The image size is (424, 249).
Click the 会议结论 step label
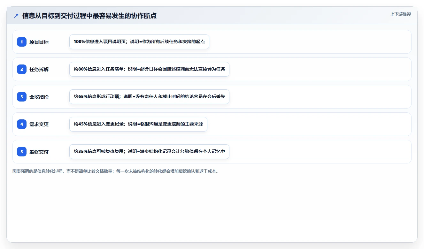[x=39, y=97]
